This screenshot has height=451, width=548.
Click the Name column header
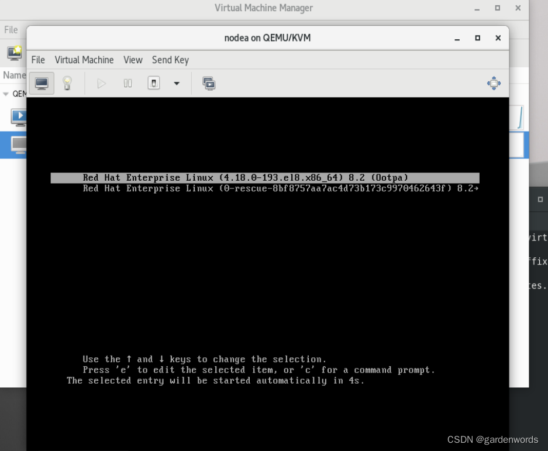(14, 75)
